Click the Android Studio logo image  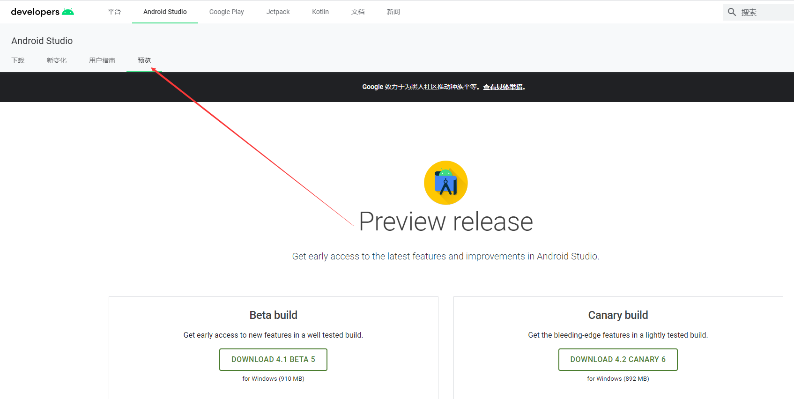(445, 183)
